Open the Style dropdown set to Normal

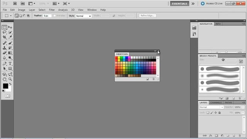pyautogui.click(x=83, y=16)
